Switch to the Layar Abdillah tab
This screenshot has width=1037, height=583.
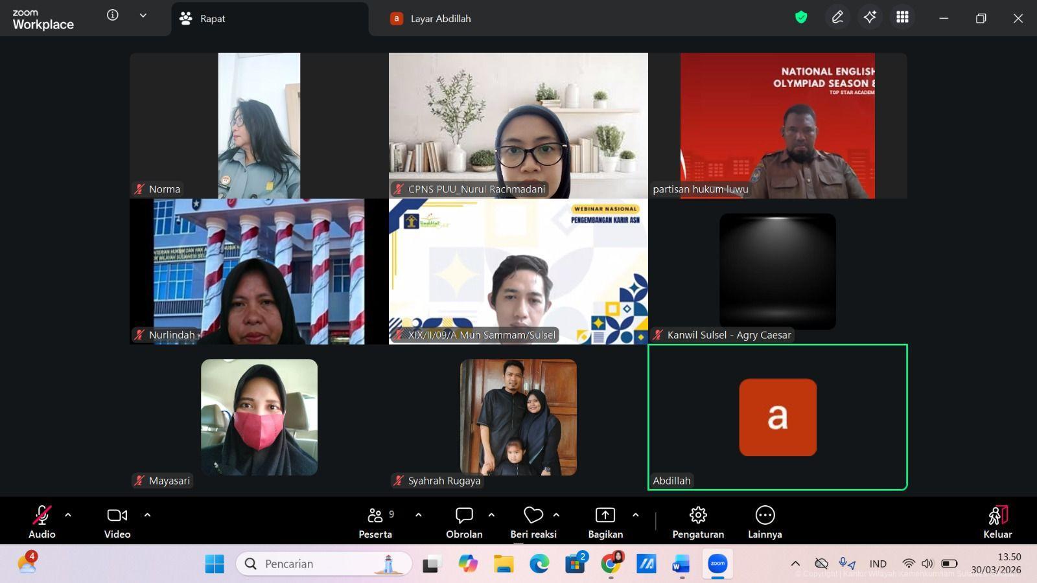point(440,19)
